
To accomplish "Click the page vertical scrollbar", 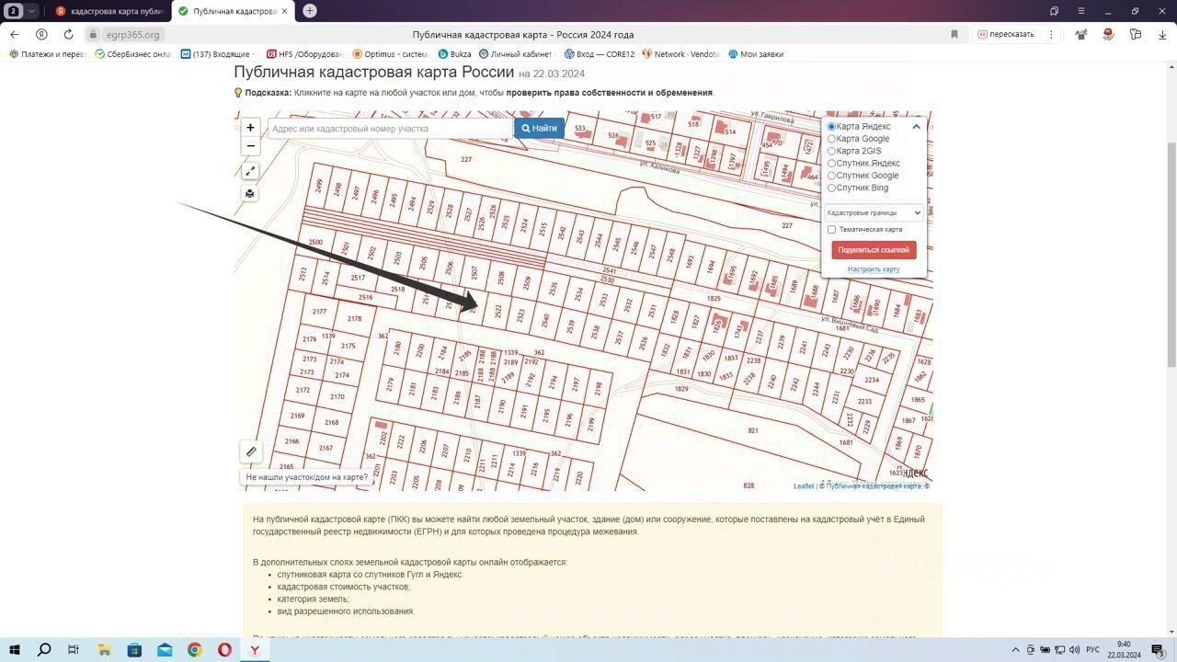I will 1171,254.
